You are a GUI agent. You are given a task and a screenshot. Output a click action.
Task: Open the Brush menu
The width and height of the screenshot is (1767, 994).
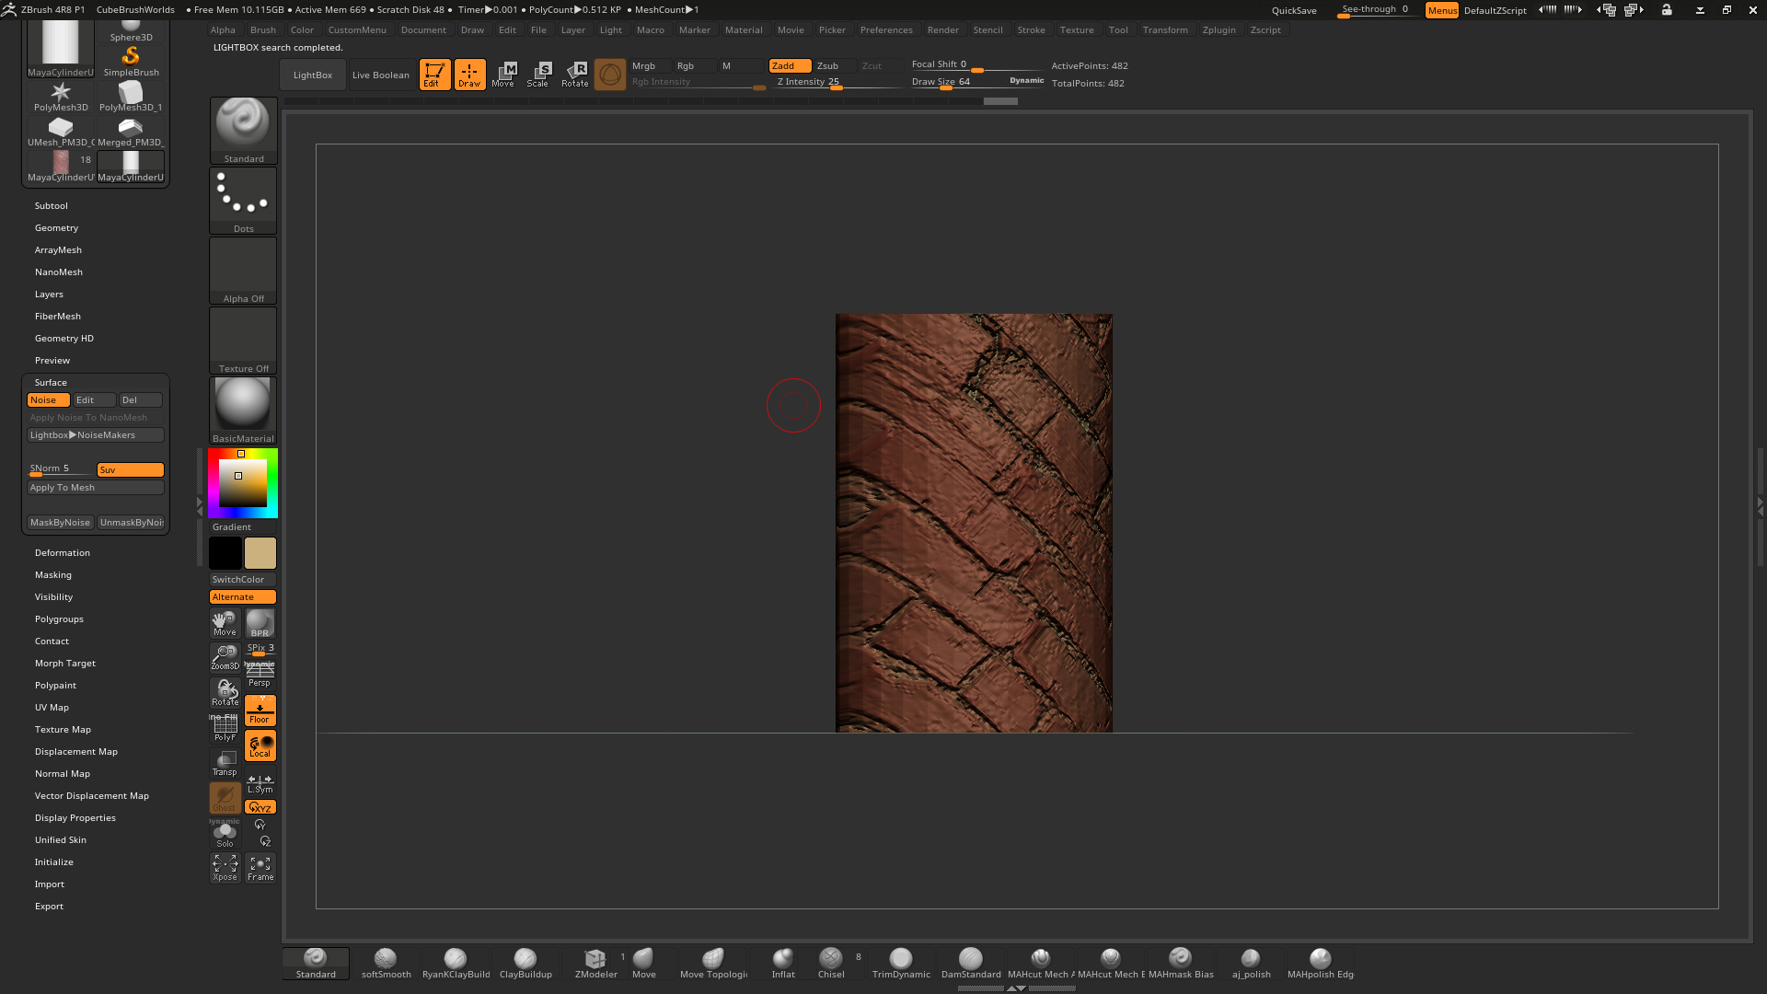point(263,30)
